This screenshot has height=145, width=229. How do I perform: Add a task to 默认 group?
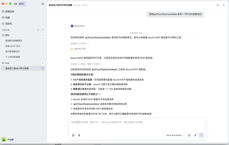coord(42,35)
